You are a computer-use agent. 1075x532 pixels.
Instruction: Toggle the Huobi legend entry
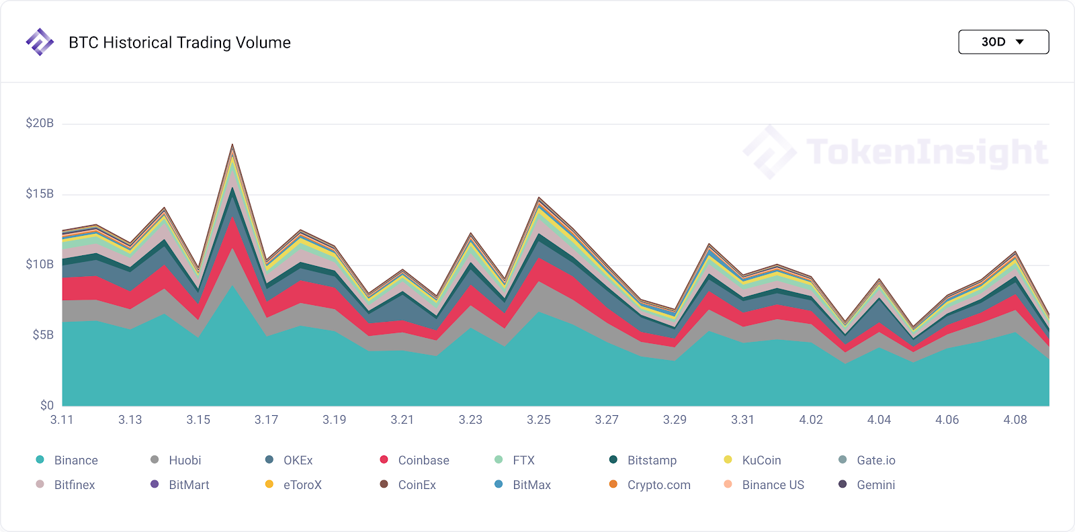coord(175,460)
